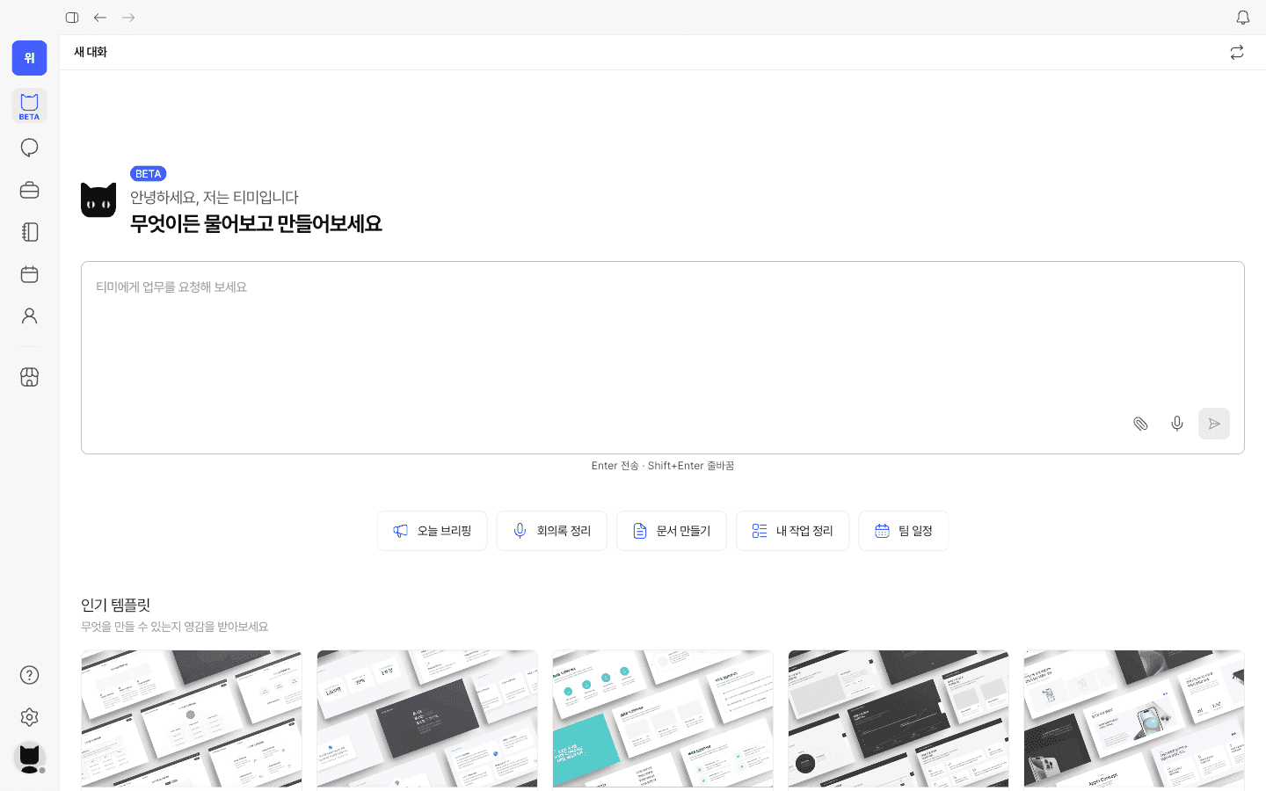Click the 문서 만들기 quick action
This screenshot has width=1266, height=791.
tap(672, 531)
